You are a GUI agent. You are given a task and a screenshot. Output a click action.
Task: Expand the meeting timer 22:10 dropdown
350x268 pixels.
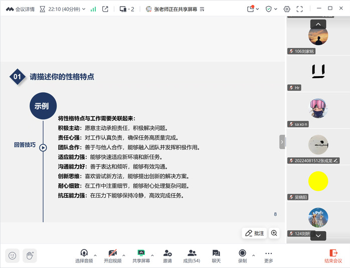(x=83, y=9)
